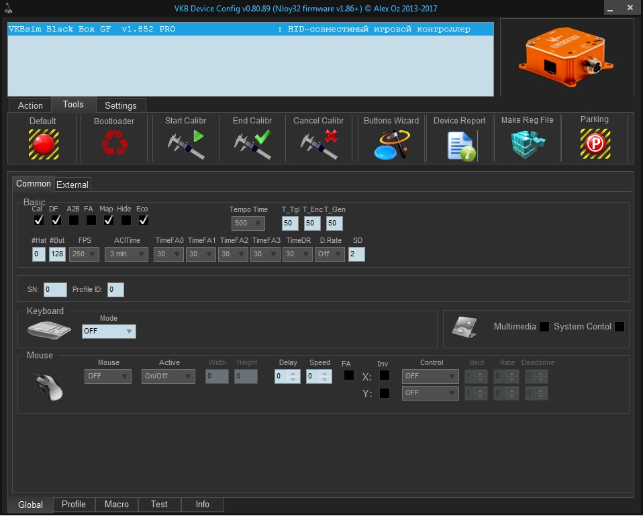Toggle the Eco checkbox
Image resolution: width=643 pixels, height=516 pixels.
point(143,220)
